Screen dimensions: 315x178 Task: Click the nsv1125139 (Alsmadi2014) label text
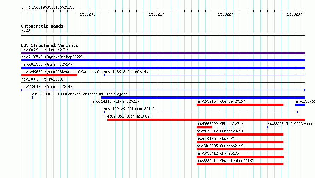47,87
